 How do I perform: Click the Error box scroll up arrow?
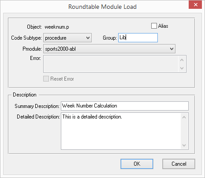(182, 60)
